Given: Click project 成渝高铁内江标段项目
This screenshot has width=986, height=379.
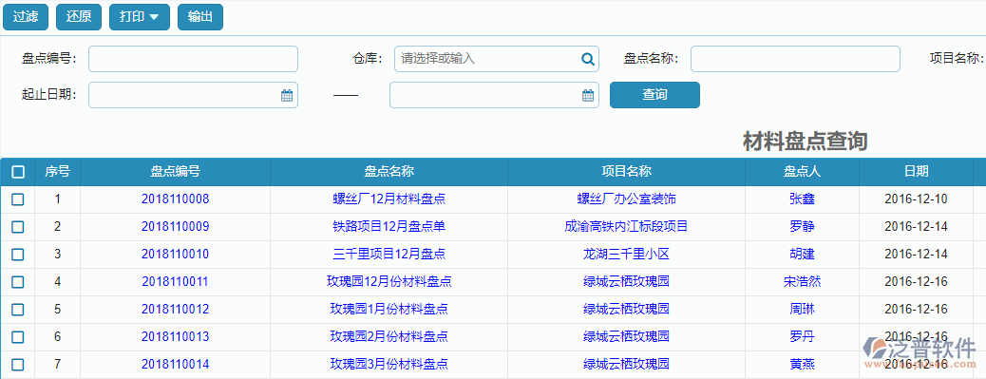Looking at the screenshot, I should [626, 227].
